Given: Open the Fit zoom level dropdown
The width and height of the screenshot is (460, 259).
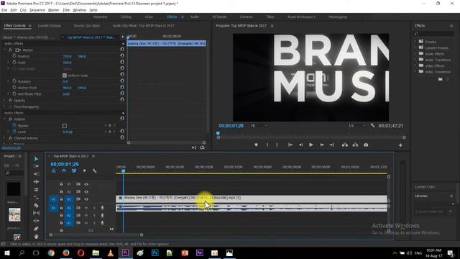Looking at the screenshot, I should [x=259, y=126].
